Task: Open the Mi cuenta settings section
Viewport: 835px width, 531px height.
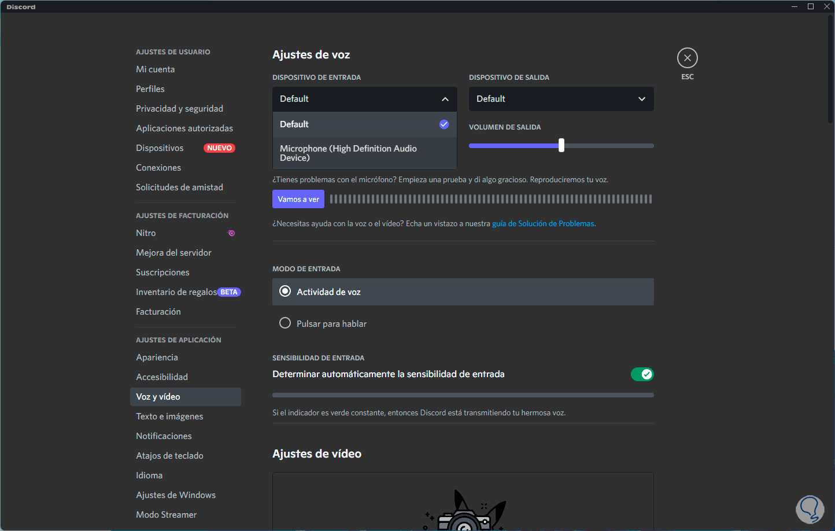Action: [156, 69]
